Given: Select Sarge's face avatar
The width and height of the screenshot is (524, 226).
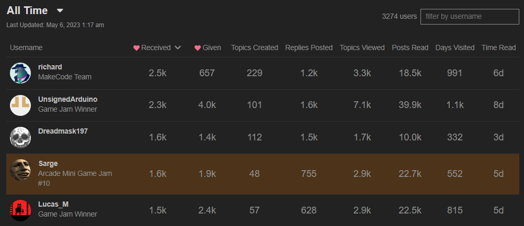Looking at the screenshot, I should click(20, 169).
